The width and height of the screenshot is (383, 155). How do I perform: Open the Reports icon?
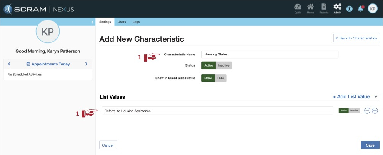tap(324, 7)
